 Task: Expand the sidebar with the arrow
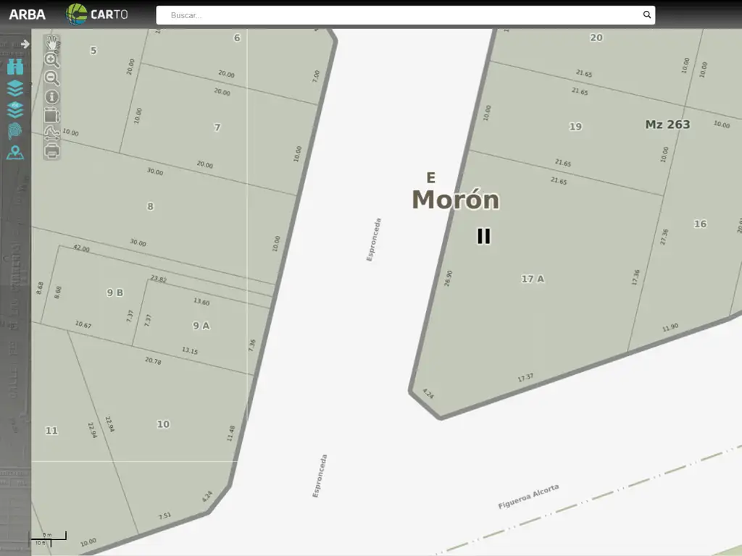pyautogui.click(x=25, y=44)
